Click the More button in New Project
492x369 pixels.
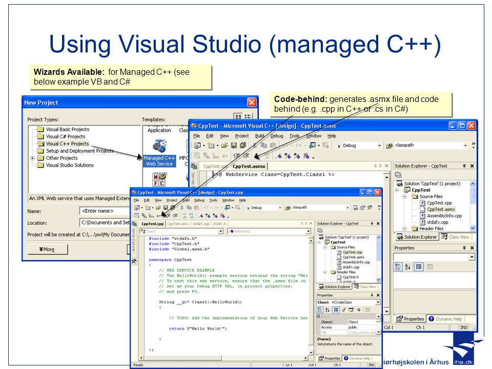click(x=48, y=249)
